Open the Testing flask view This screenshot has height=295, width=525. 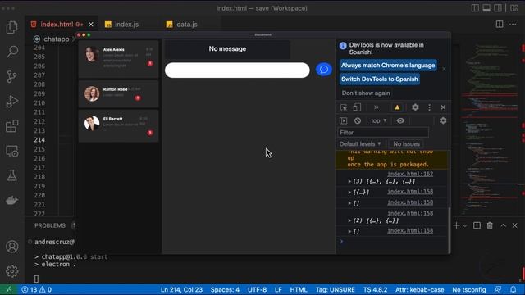coord(12,175)
